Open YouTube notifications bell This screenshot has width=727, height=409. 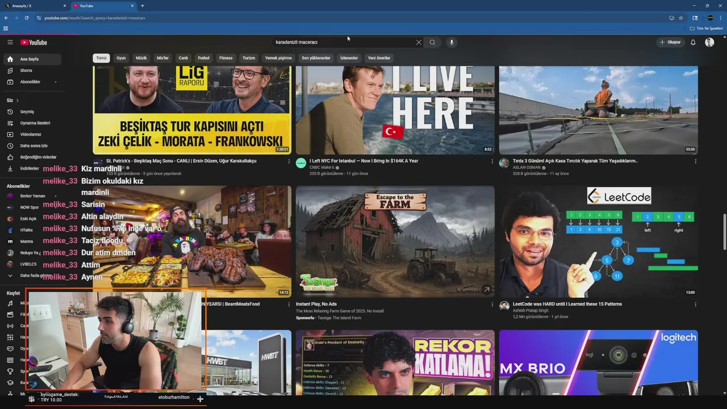[693, 42]
